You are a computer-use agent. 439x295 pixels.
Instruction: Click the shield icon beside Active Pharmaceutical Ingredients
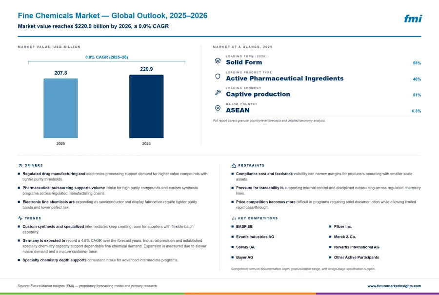[218, 77]
